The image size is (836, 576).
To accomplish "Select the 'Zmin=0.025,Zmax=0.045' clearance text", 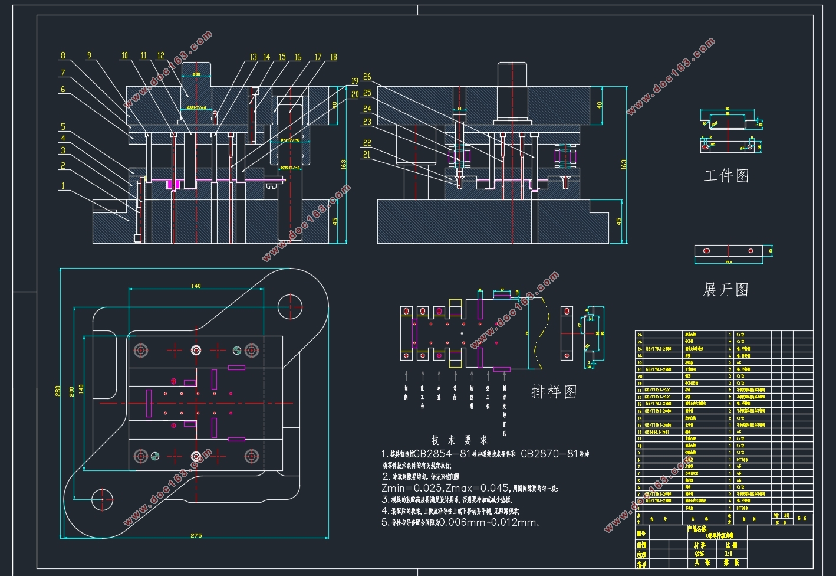I will [x=445, y=488].
